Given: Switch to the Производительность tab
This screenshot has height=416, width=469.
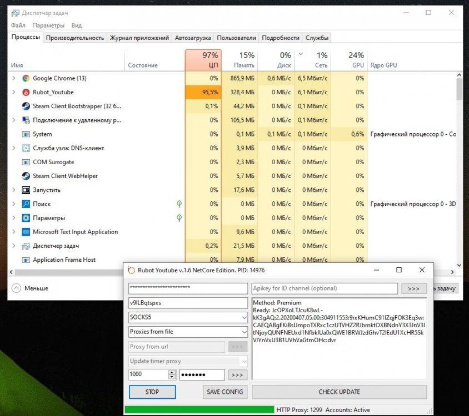Looking at the screenshot, I should [x=75, y=38].
